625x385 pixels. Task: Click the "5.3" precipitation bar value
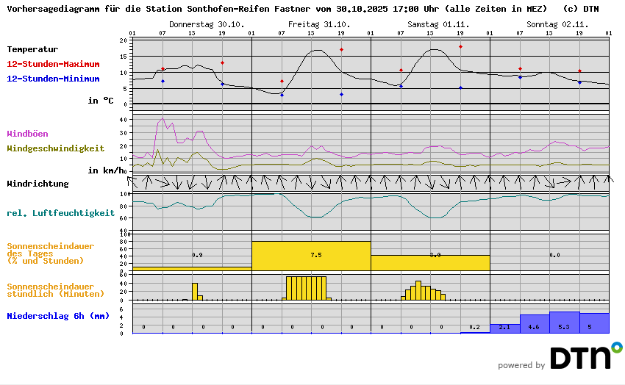pyautogui.click(x=564, y=327)
